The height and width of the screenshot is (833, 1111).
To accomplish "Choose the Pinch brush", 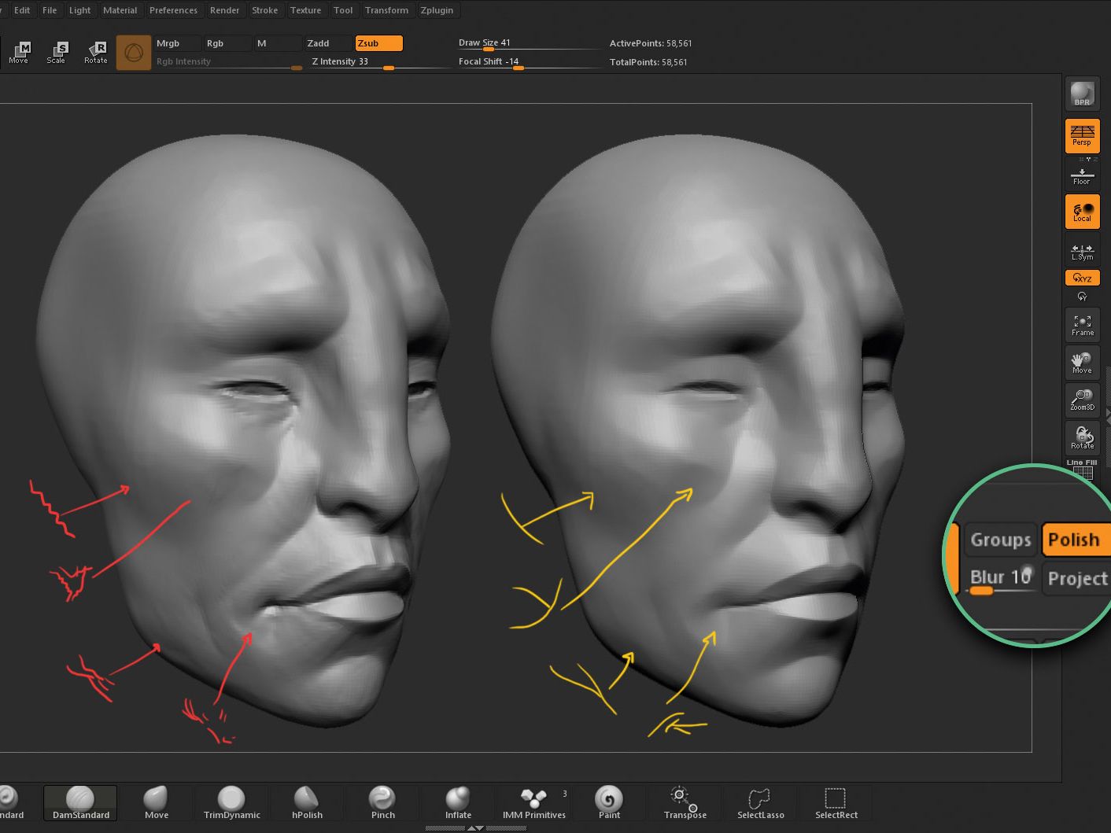I will (382, 802).
